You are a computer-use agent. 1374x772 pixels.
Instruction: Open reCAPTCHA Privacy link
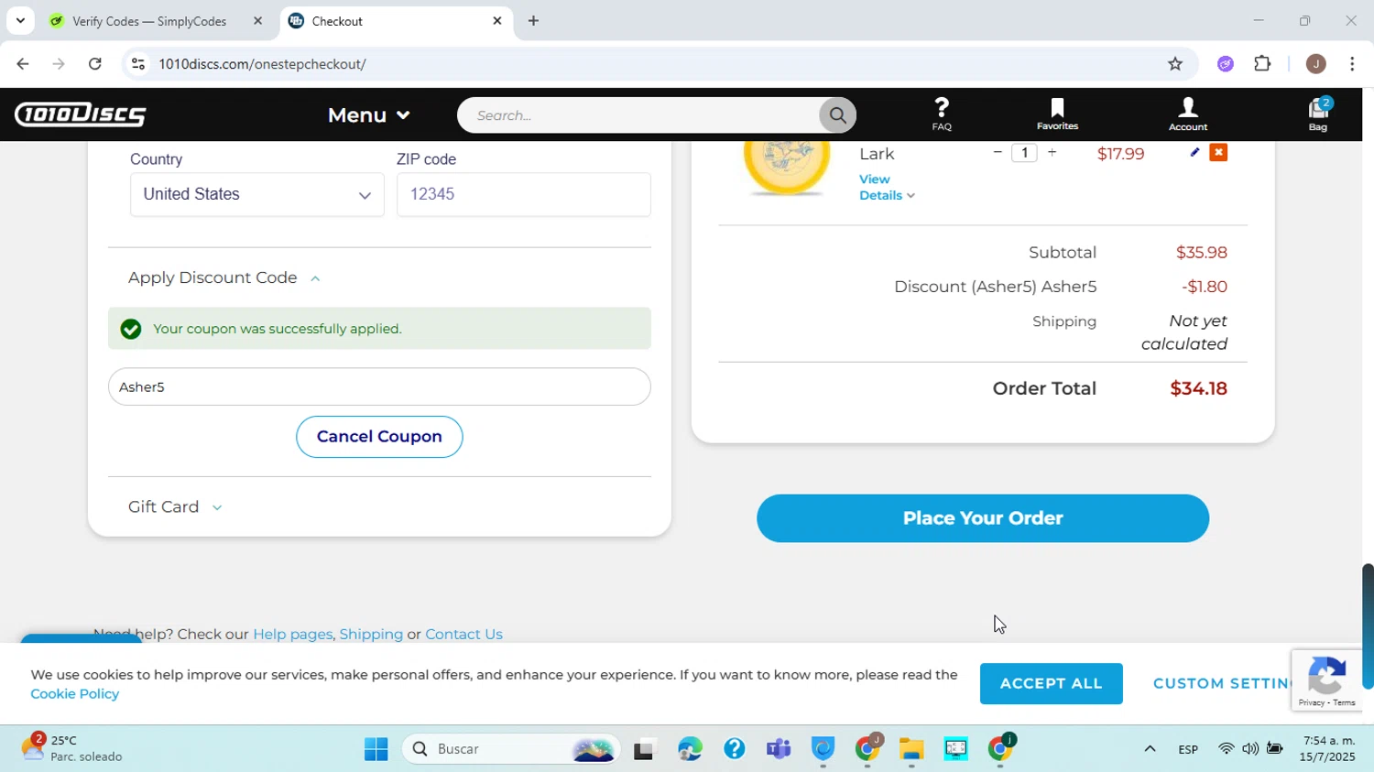1311,702
